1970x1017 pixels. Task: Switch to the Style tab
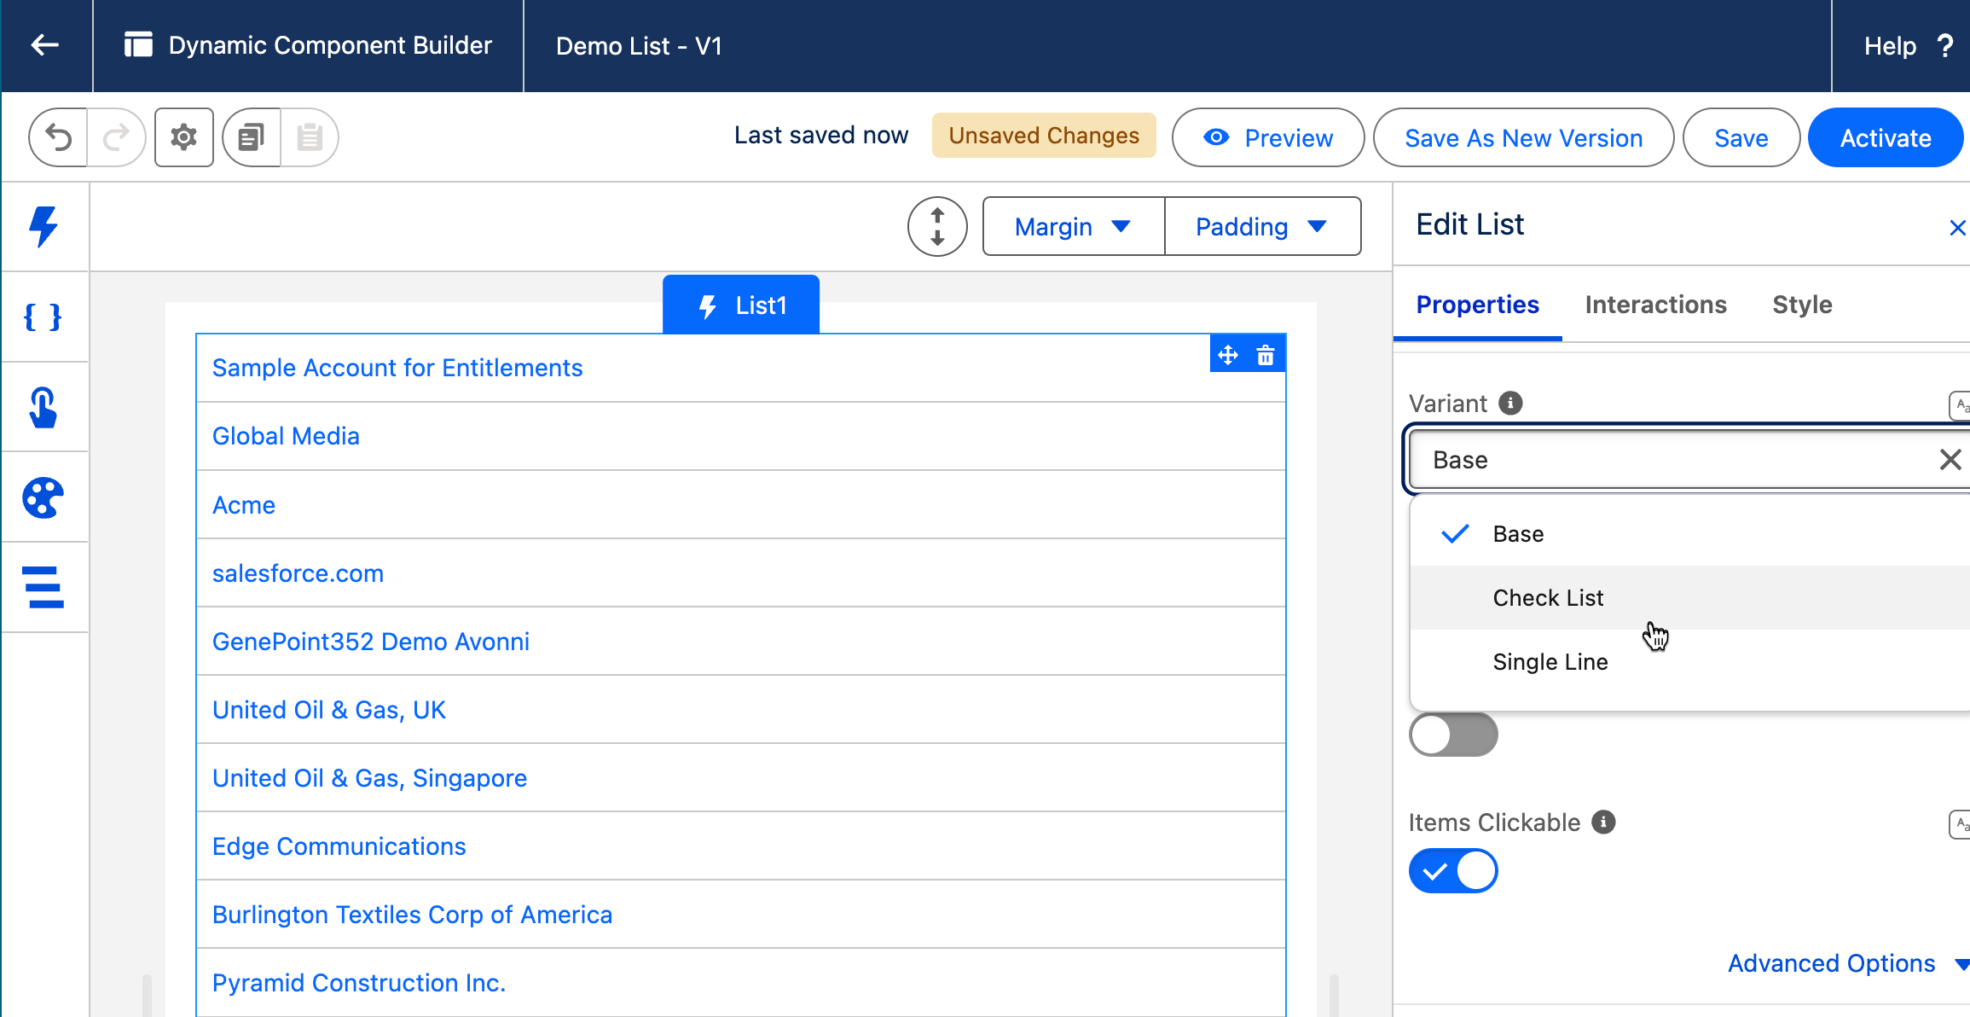pos(1802,305)
